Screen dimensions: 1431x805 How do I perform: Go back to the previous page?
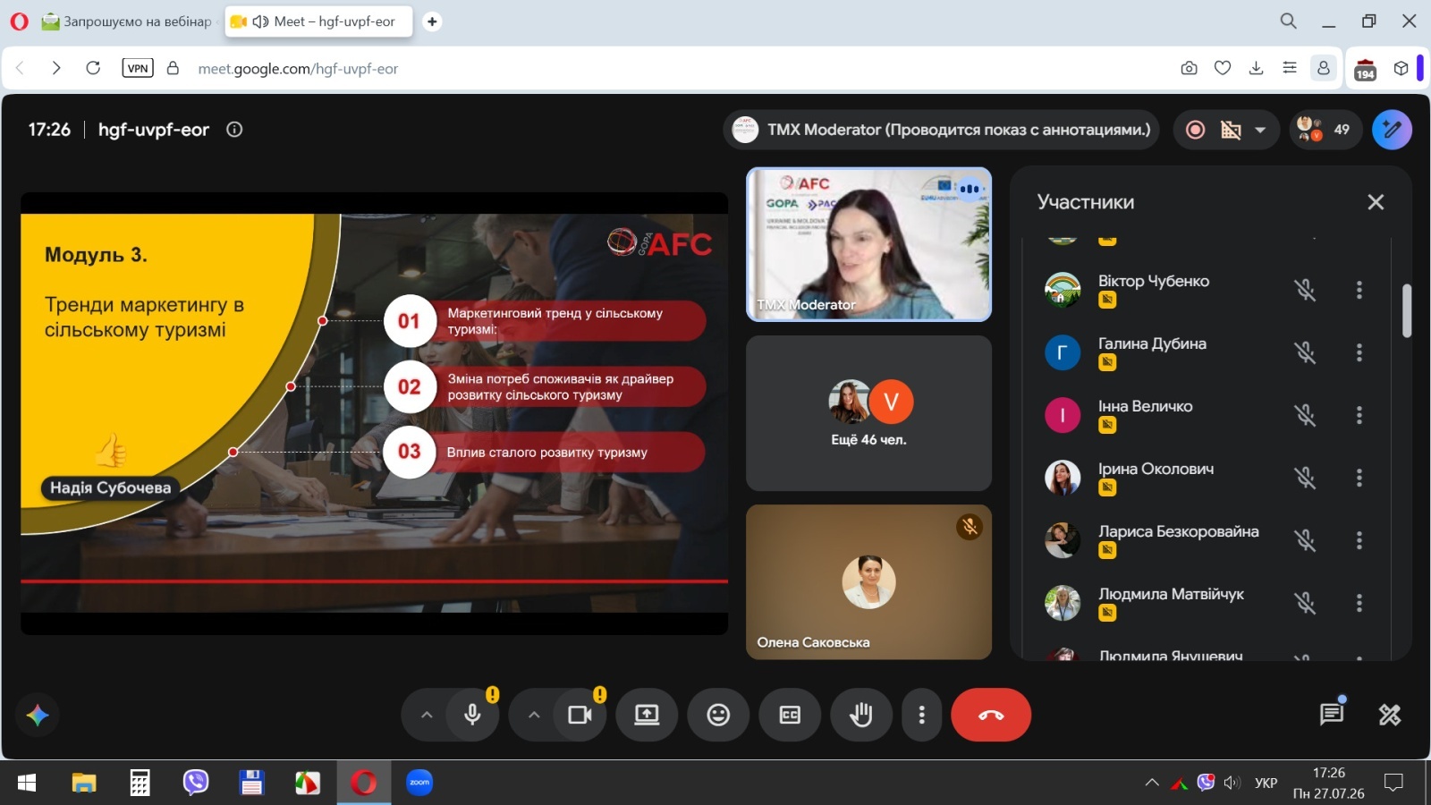(21, 68)
